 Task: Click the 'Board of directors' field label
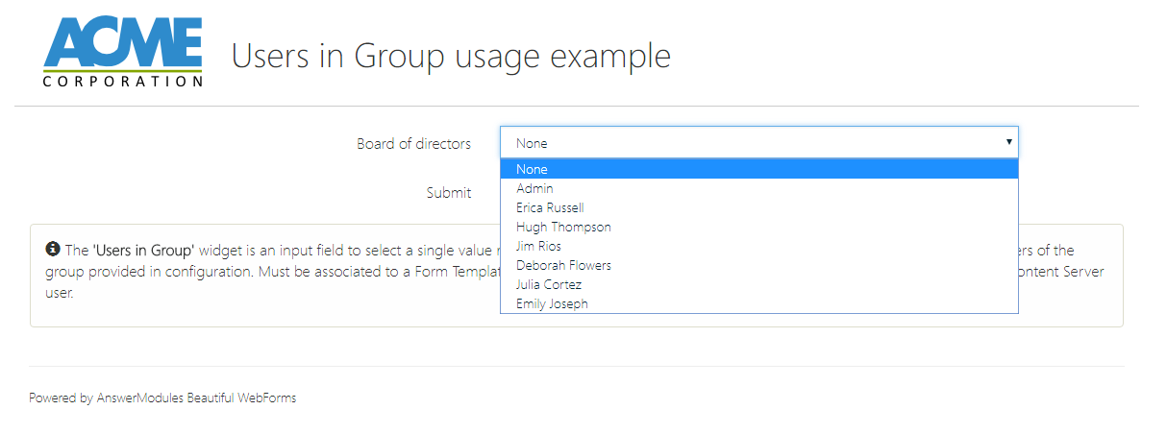point(413,144)
